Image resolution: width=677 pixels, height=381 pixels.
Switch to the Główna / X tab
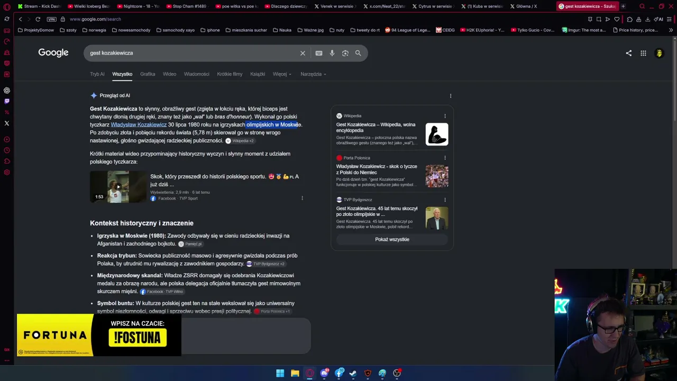(523, 6)
